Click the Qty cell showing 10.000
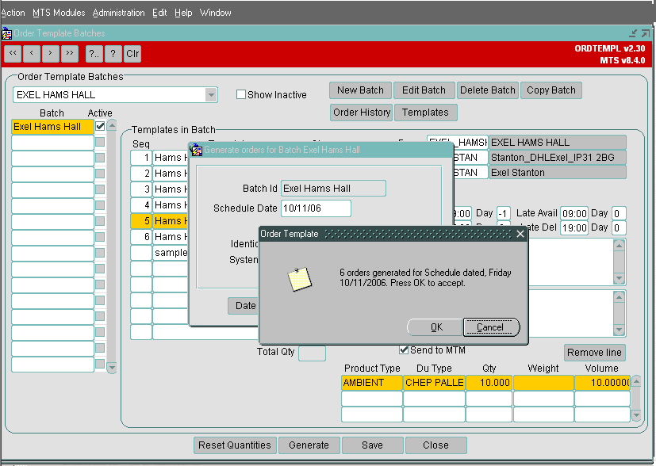 pyautogui.click(x=489, y=383)
